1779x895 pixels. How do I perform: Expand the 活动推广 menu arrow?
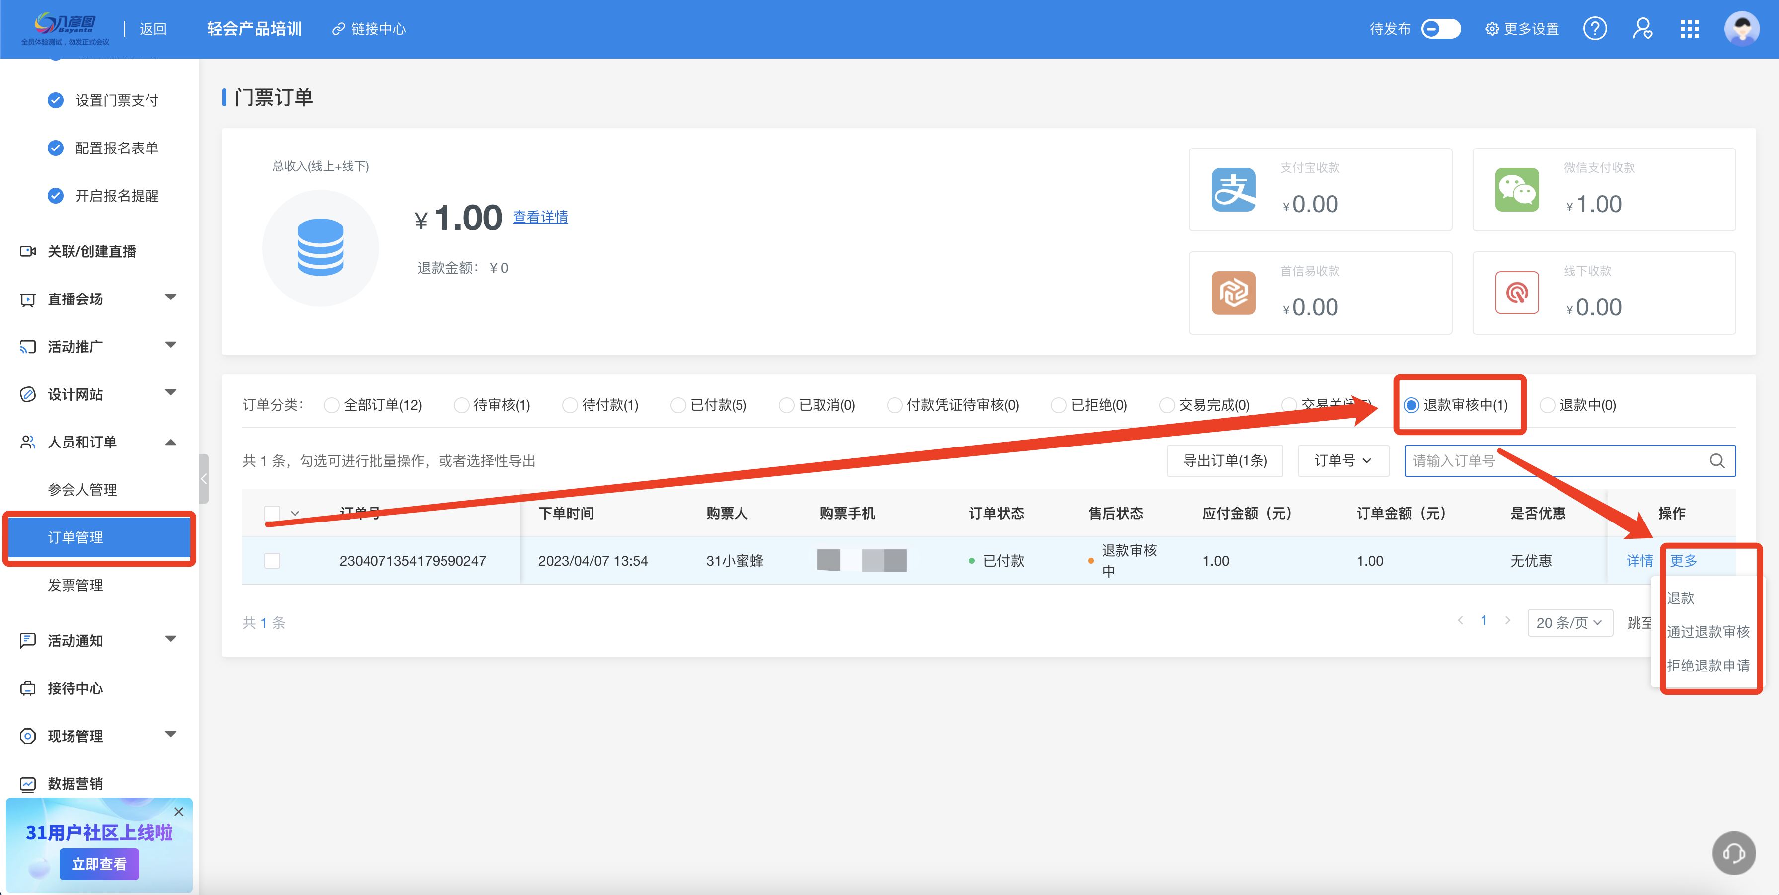tap(170, 345)
